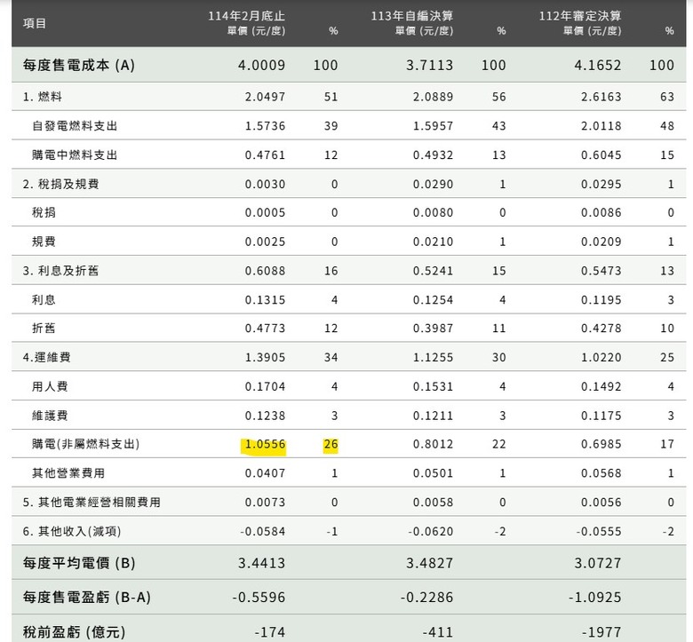Click the 購電(非屬燃料支出) row label
This screenshot has height=642, width=693.
(x=86, y=444)
